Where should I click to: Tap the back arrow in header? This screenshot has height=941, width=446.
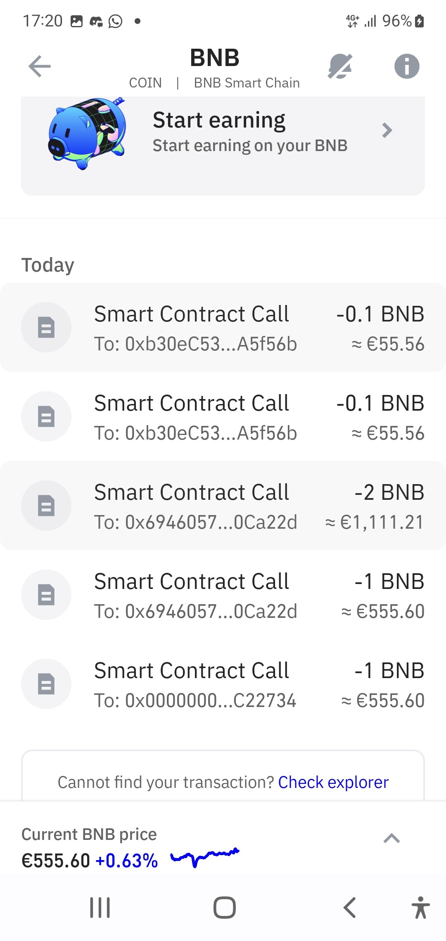point(40,66)
